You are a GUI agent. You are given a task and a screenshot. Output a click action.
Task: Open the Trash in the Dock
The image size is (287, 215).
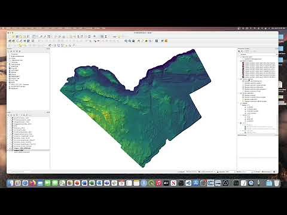click(x=276, y=183)
